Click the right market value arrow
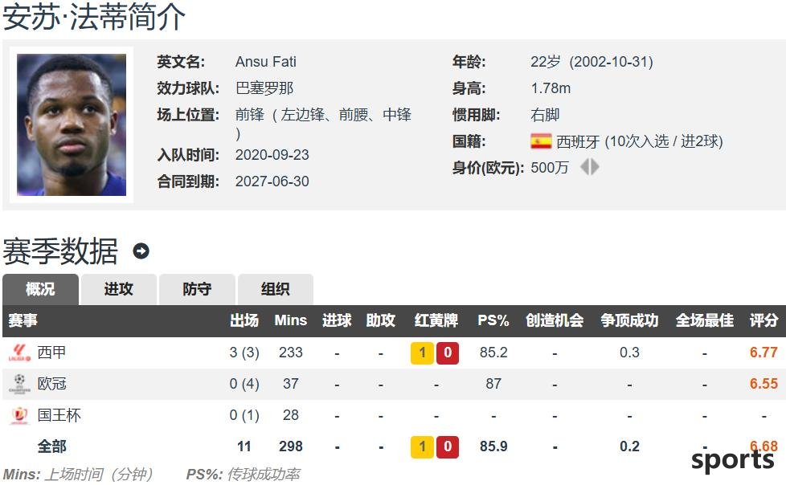This screenshot has height=485, width=786. pos(596,167)
